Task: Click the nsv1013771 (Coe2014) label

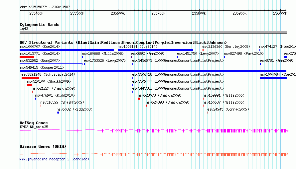Action: tap(40, 53)
